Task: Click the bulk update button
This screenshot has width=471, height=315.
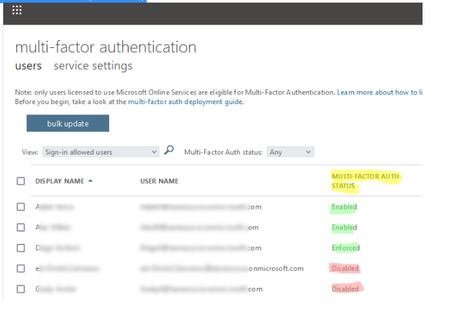Action: coord(68,124)
